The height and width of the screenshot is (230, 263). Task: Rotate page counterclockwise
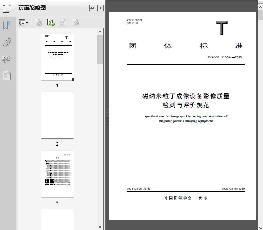pos(63,23)
